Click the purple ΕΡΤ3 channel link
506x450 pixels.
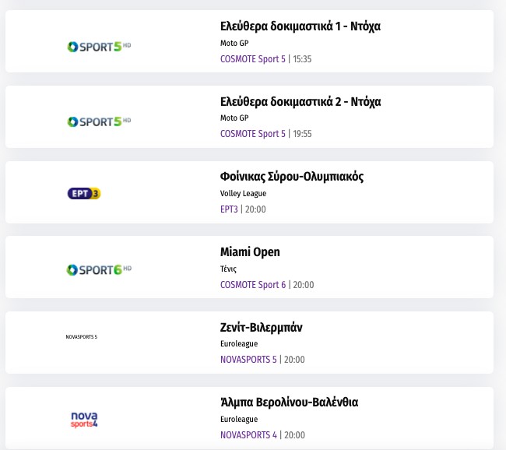[229, 209]
